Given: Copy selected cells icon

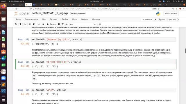Looking at the screenshot, I should click(x=30, y=24).
